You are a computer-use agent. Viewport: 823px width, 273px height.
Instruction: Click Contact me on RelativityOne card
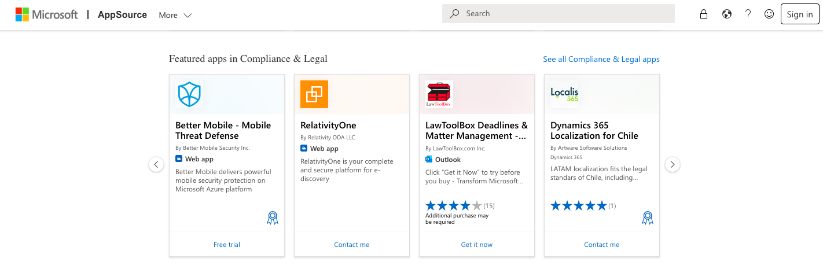(352, 245)
